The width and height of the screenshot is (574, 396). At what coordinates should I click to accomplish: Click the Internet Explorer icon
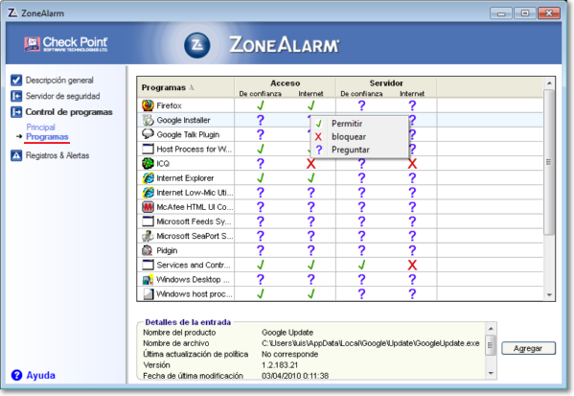point(148,178)
